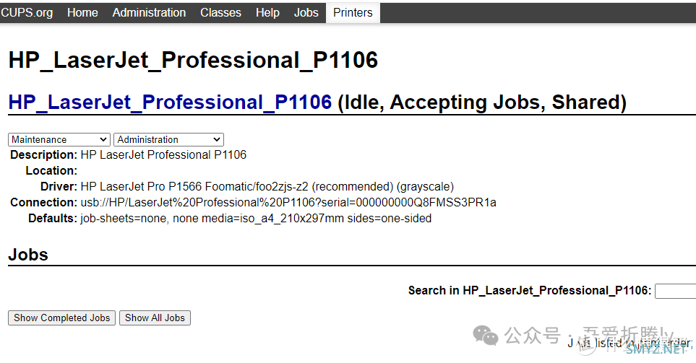Switch to the Classes tab

(220, 12)
